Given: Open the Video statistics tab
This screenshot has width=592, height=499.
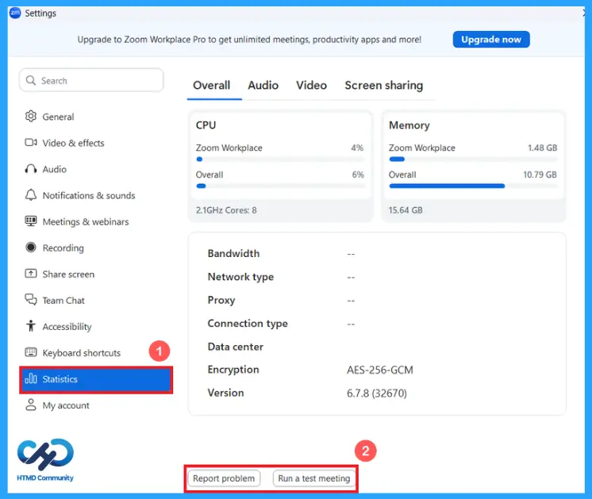Looking at the screenshot, I should (312, 86).
